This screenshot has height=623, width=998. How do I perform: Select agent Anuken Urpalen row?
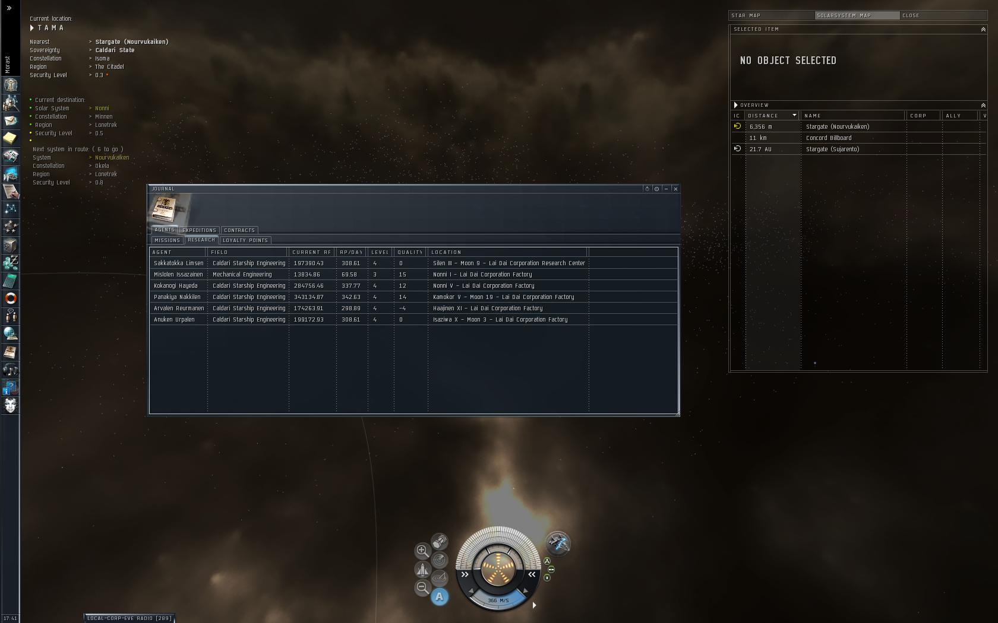pos(413,319)
